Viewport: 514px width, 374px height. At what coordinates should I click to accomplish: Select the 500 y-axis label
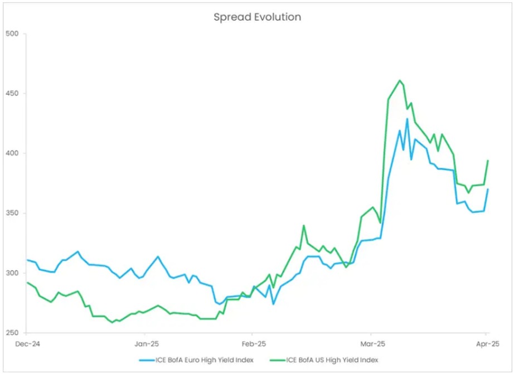pos(12,33)
